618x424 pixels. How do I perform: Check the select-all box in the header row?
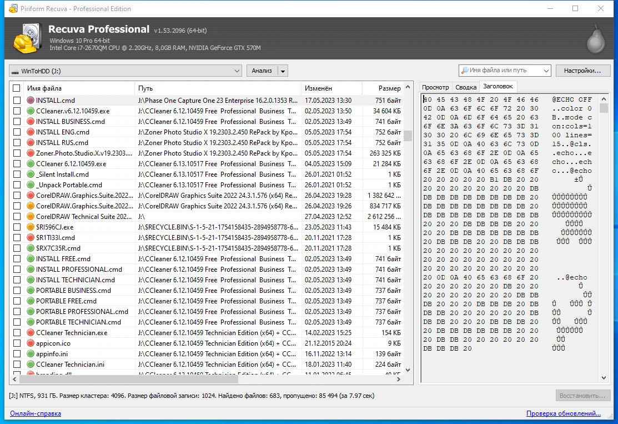point(17,88)
